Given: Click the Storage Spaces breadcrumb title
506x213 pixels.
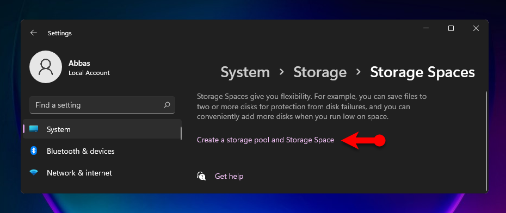Looking at the screenshot, I should tap(422, 72).
